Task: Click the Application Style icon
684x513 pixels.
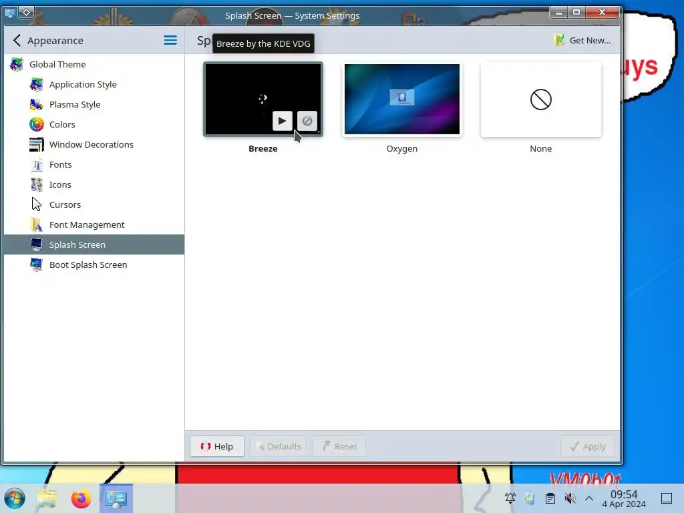Action: pos(37,85)
